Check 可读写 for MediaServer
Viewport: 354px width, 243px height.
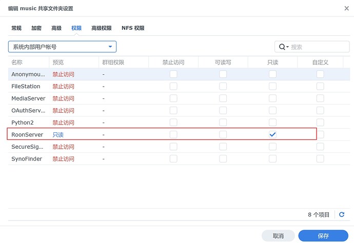tap(223, 98)
